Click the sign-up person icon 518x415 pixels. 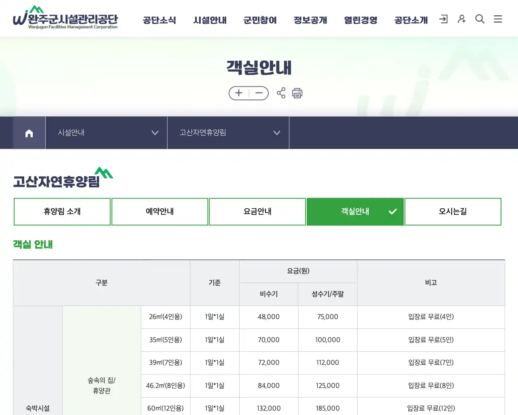462,19
